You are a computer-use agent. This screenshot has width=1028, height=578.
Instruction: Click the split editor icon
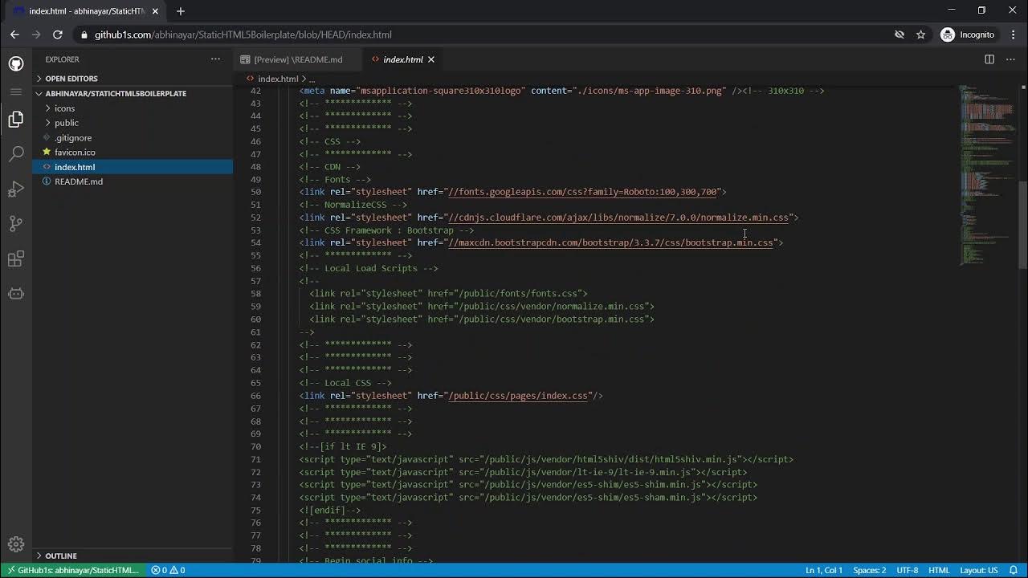pyautogui.click(x=989, y=59)
